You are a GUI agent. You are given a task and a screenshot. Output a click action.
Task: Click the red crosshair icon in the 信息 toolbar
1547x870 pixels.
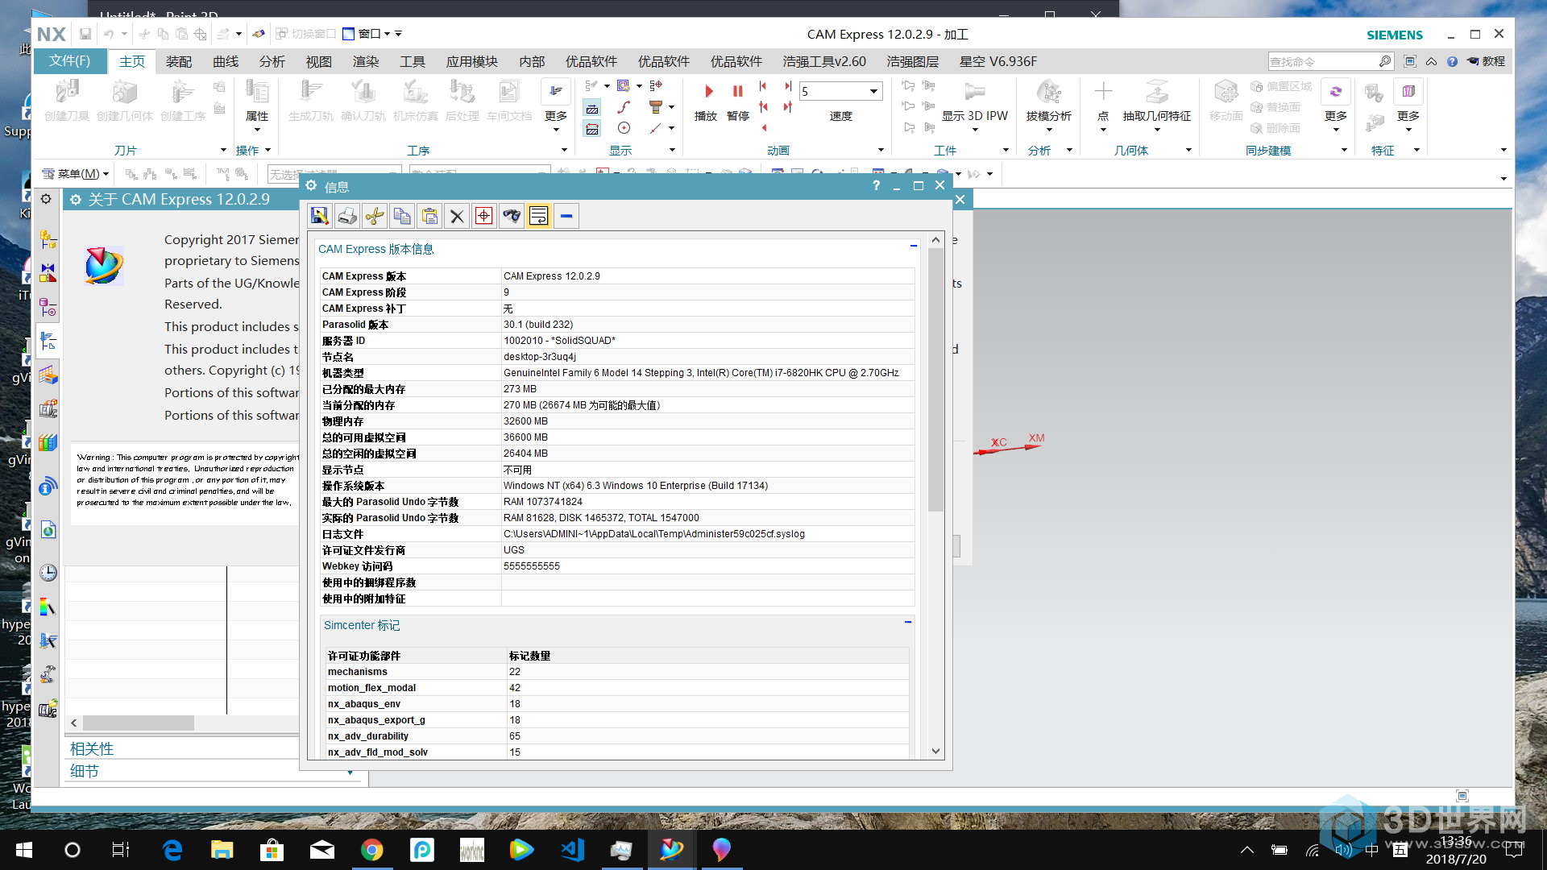point(484,216)
